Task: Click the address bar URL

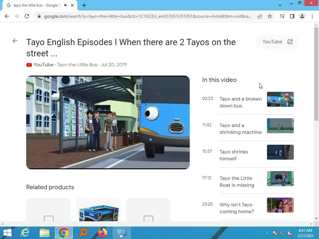Action: (x=148, y=16)
